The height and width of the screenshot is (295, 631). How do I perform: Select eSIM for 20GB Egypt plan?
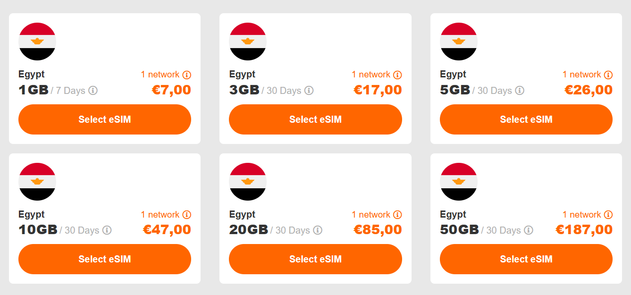315,259
